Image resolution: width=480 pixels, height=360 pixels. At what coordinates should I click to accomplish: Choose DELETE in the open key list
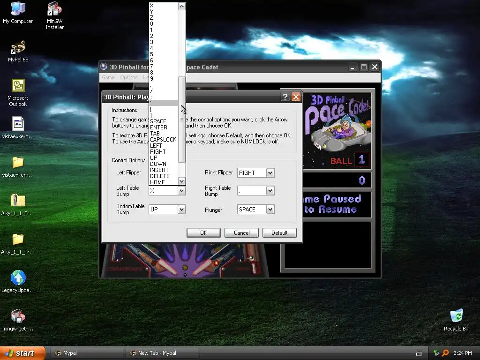[x=164, y=176]
